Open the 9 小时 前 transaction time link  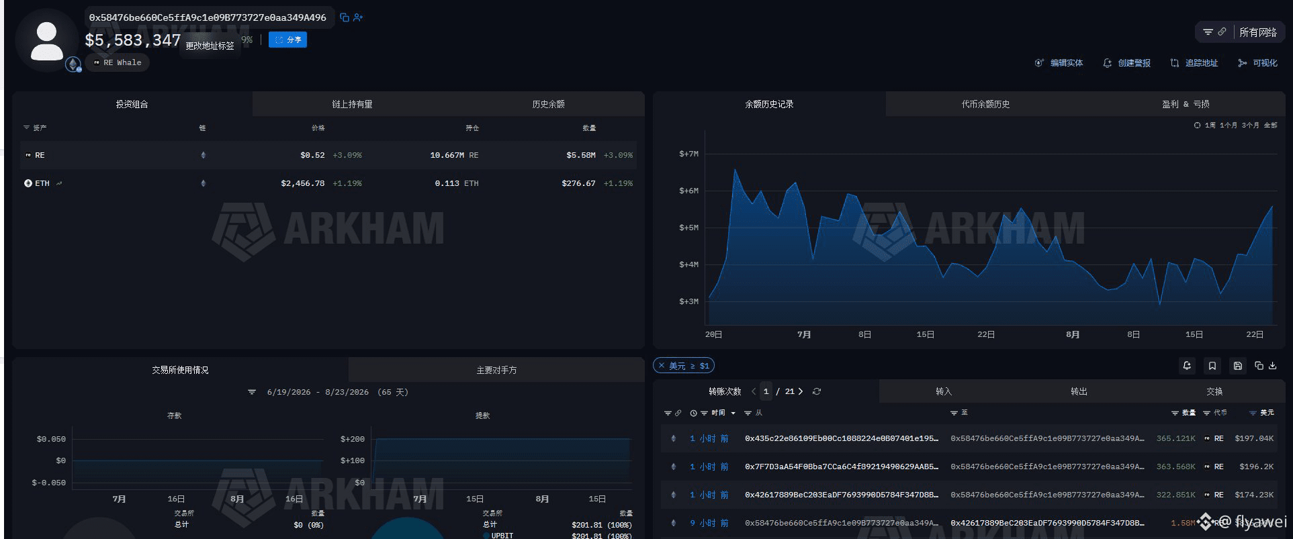pyautogui.click(x=709, y=523)
